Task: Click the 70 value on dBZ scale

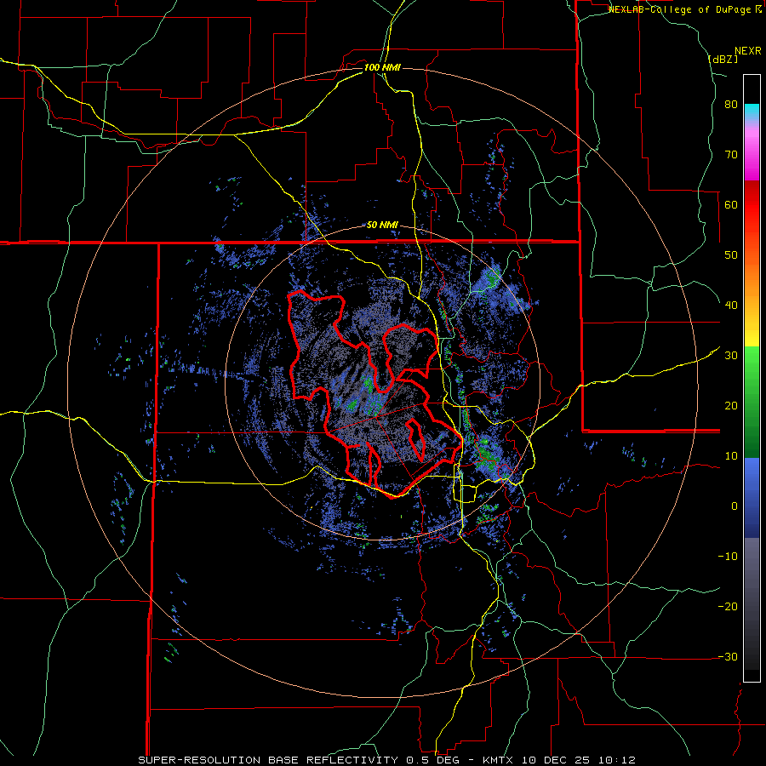Action: [731, 154]
